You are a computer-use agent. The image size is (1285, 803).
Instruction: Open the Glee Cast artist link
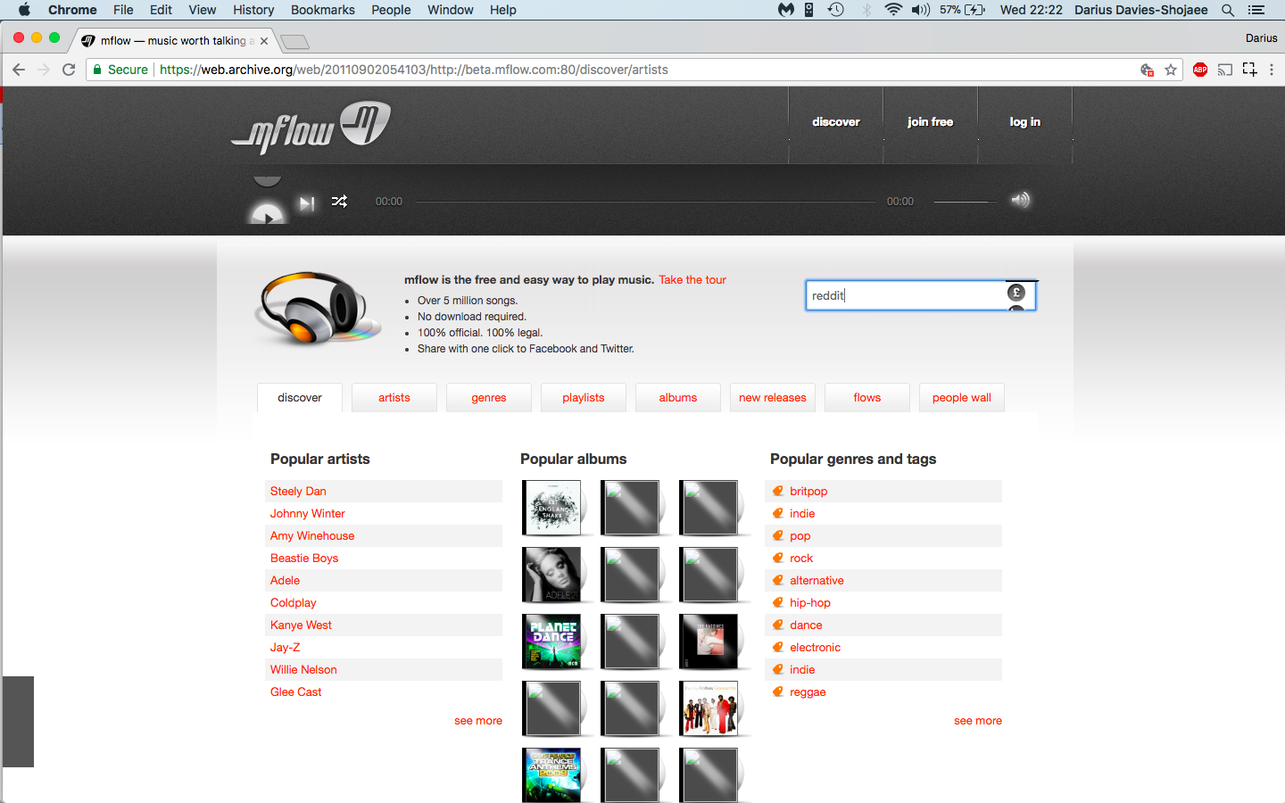tap(295, 692)
